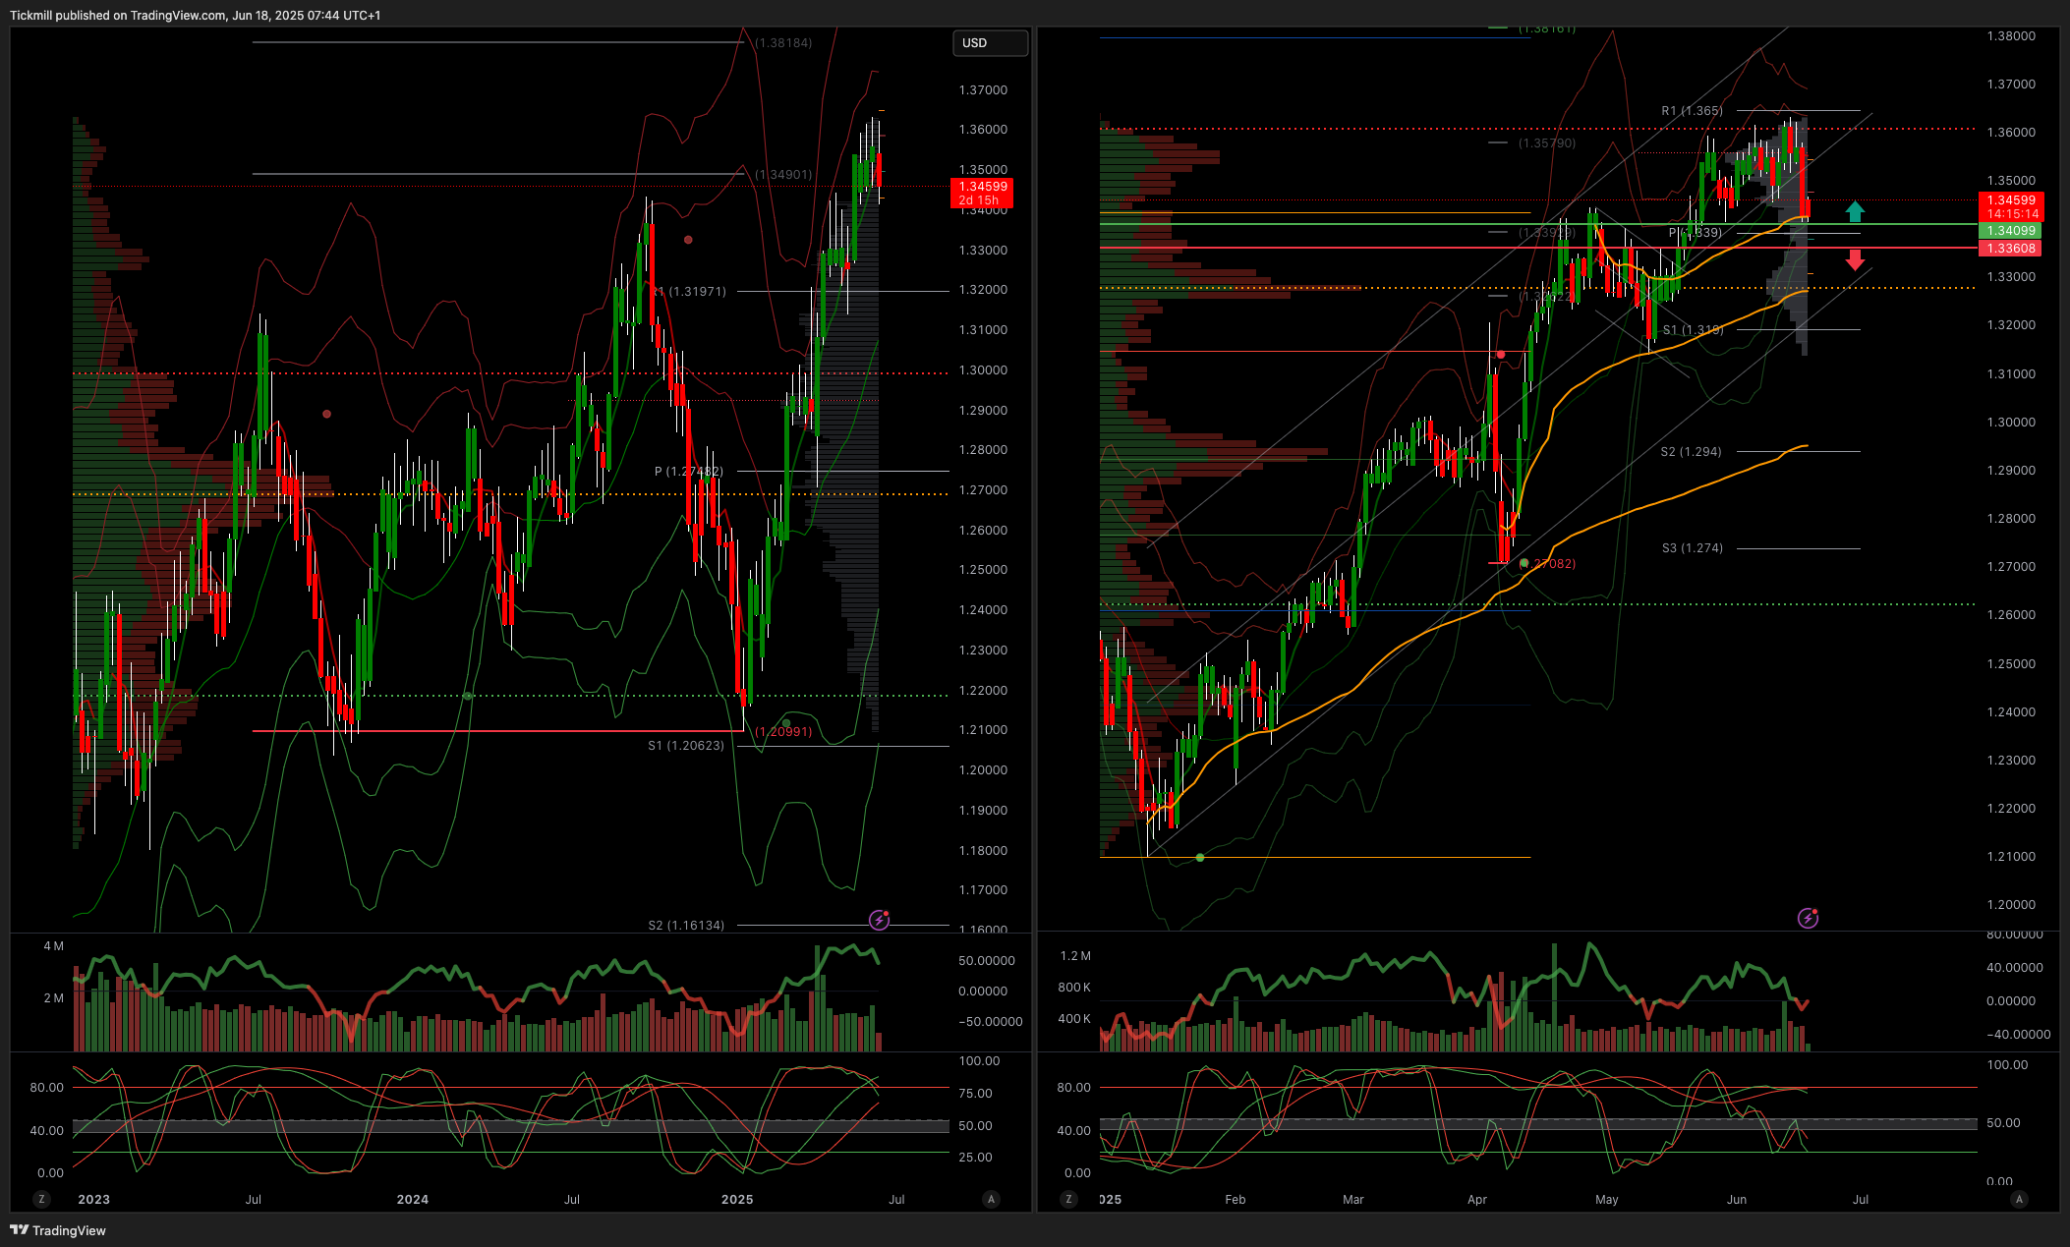
Task: Click the (1.35790) level label on right chart
Action: tap(1547, 143)
